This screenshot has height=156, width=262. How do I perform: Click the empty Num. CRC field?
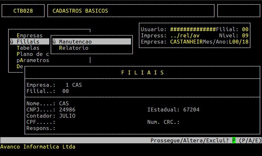[x=189, y=122]
